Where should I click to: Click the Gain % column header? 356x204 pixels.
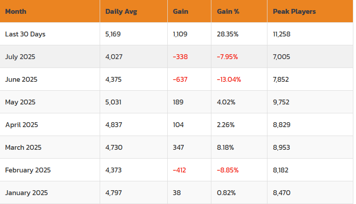pyautogui.click(x=228, y=12)
